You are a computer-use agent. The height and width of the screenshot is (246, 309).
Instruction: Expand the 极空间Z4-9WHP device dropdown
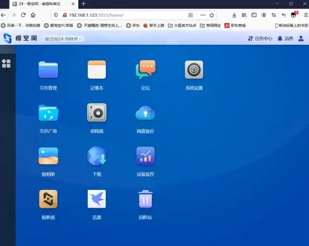[x=63, y=39]
